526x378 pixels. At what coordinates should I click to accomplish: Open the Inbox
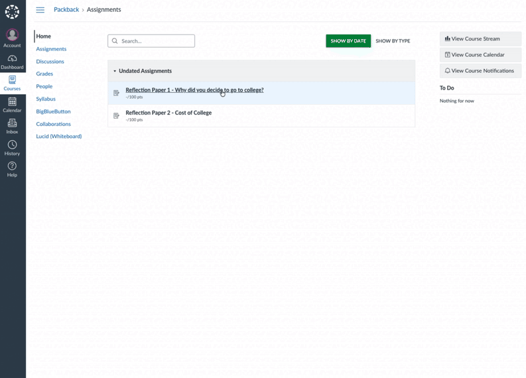(x=12, y=127)
